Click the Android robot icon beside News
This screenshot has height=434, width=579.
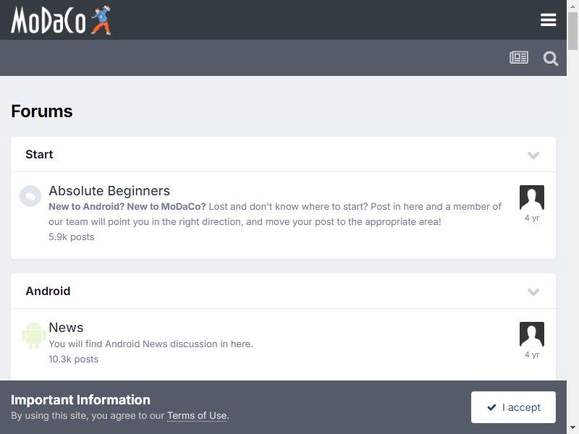click(x=34, y=335)
